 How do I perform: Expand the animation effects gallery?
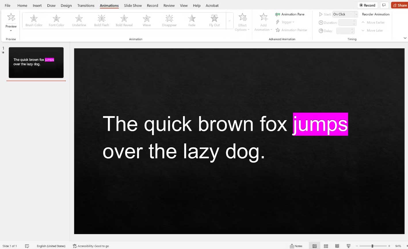point(229,21)
